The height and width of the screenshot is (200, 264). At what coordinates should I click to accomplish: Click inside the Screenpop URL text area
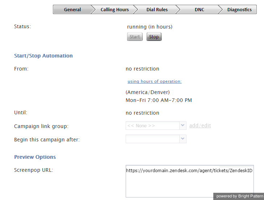(x=190, y=181)
